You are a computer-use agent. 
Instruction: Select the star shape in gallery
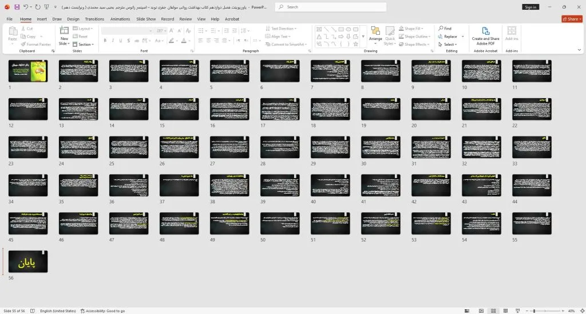pos(356,44)
